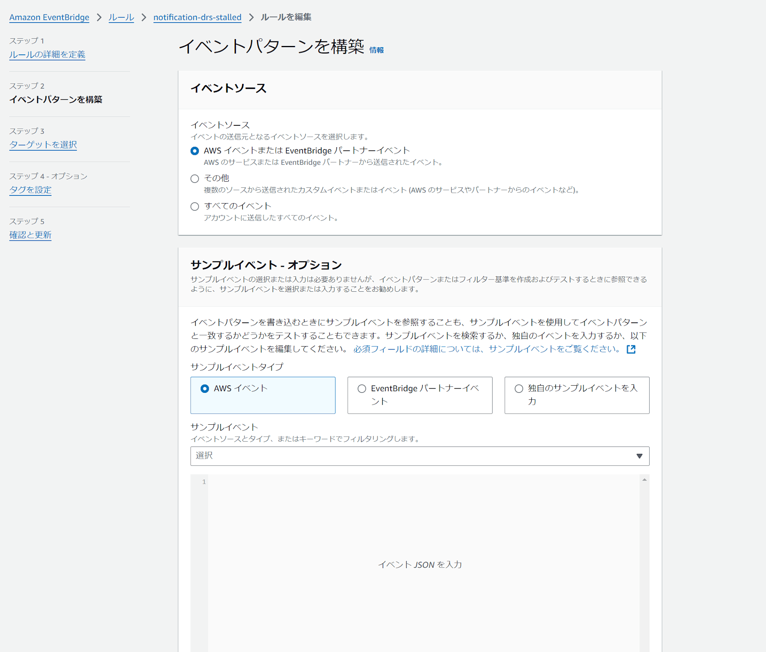Image resolution: width=766 pixels, height=652 pixels.
Task: Go to ルール breadcrumb link
Action: coord(121,17)
